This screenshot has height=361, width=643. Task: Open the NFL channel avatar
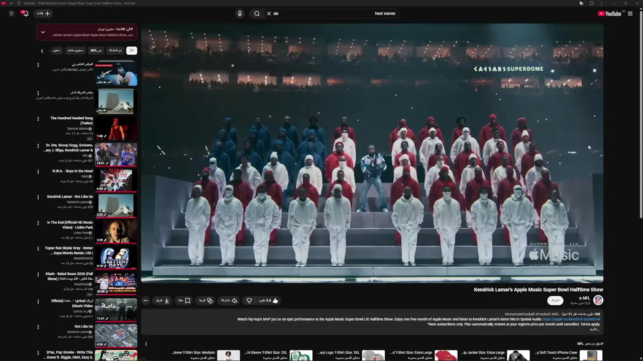click(x=598, y=300)
